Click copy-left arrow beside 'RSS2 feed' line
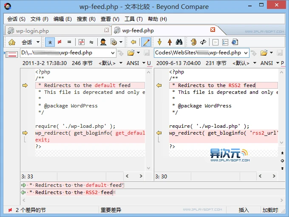The image size is (289, 217). click(x=159, y=85)
